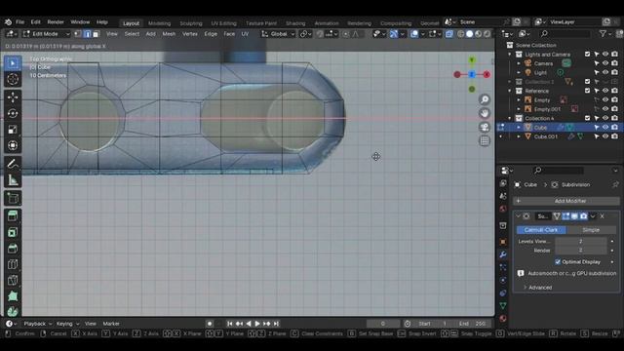Choose the Move tool
The height and width of the screenshot is (351, 624).
point(13,97)
